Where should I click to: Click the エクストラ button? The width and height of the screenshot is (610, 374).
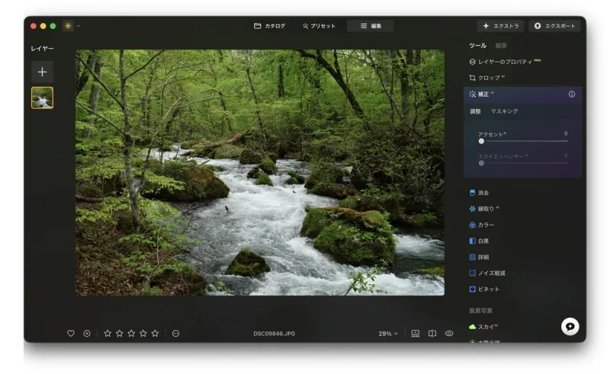[500, 26]
